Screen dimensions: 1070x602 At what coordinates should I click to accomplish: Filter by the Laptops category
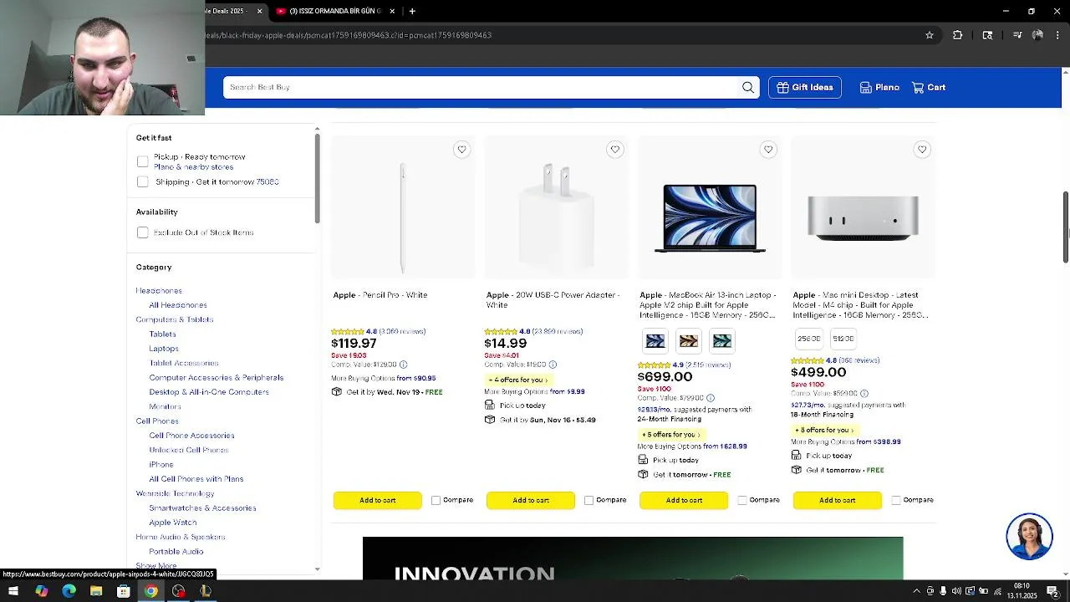(x=164, y=349)
